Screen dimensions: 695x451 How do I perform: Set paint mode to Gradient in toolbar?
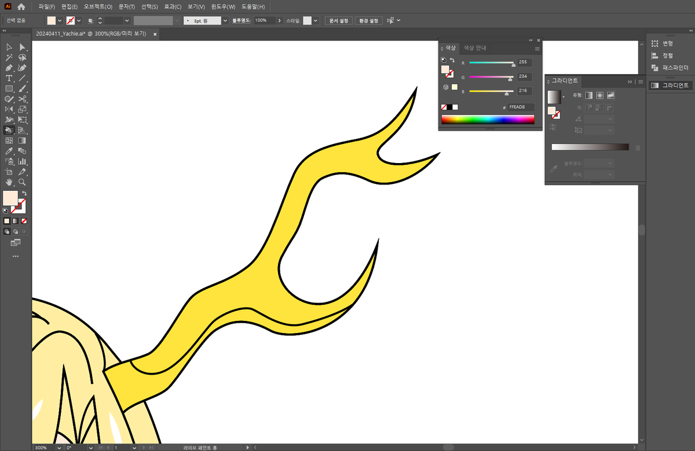click(16, 221)
